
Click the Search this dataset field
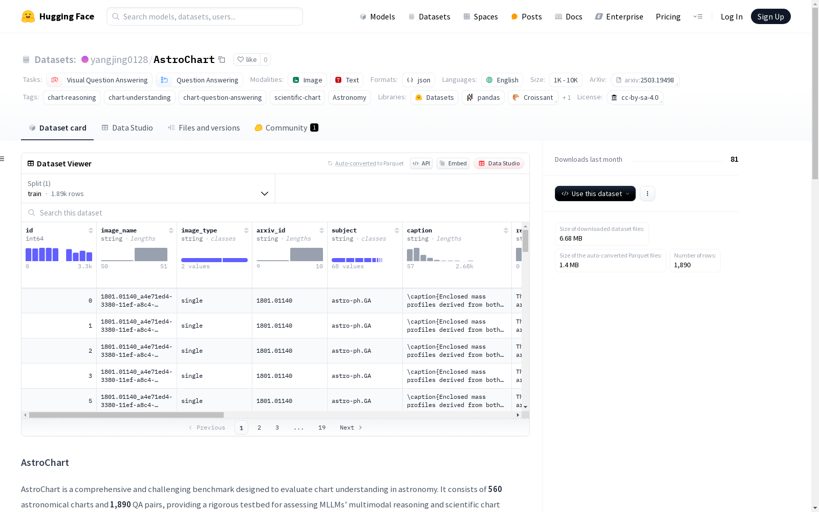(275, 212)
